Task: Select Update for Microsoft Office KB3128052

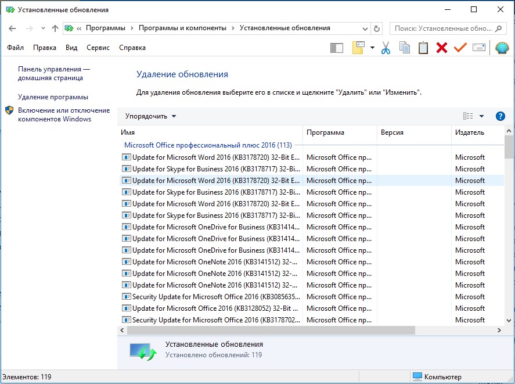Action: pos(311,308)
